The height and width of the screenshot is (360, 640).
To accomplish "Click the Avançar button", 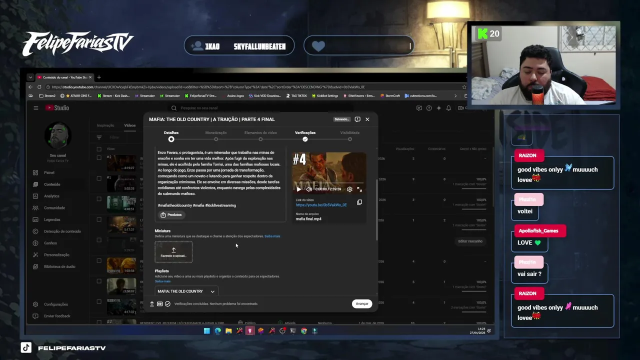I will pos(362,304).
